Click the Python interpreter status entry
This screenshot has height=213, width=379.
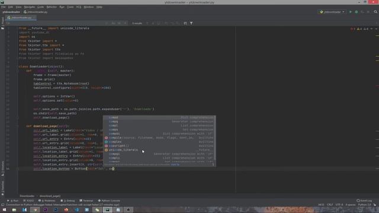click(364, 205)
